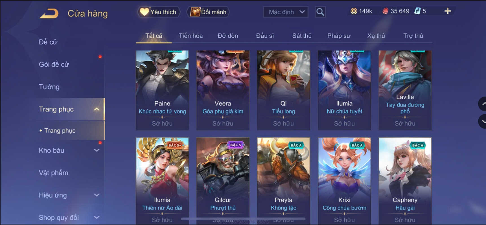Tap the plus icon to add currency

(448, 11)
